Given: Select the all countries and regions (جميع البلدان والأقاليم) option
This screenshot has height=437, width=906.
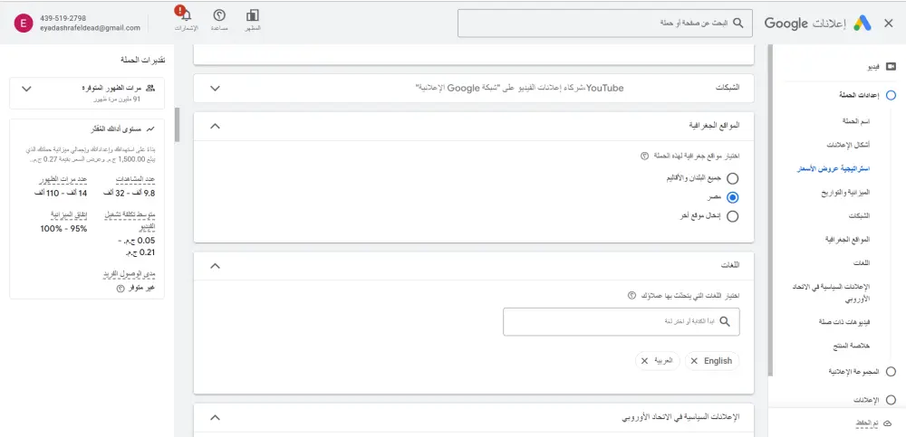Looking at the screenshot, I should click(732, 179).
